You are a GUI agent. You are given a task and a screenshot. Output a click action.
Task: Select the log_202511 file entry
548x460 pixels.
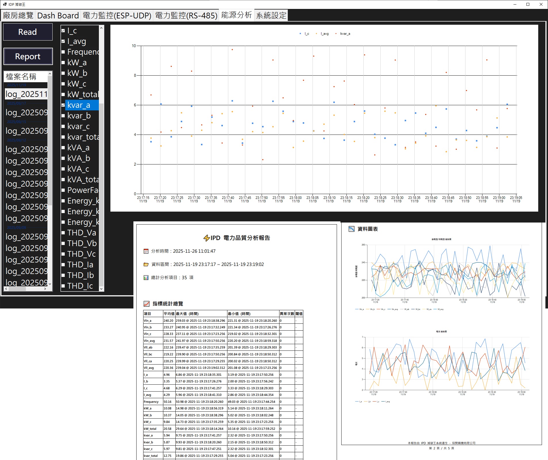(26, 94)
